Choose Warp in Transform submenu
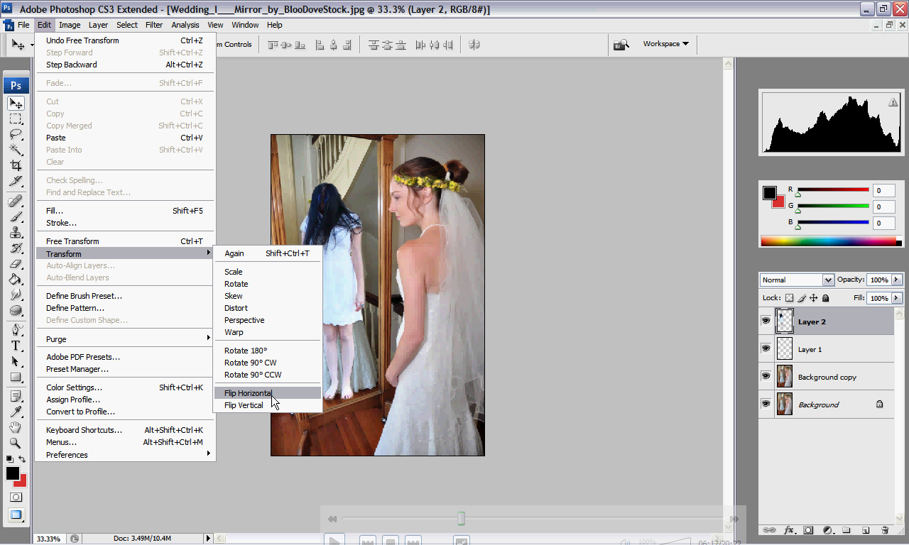 (268, 332)
